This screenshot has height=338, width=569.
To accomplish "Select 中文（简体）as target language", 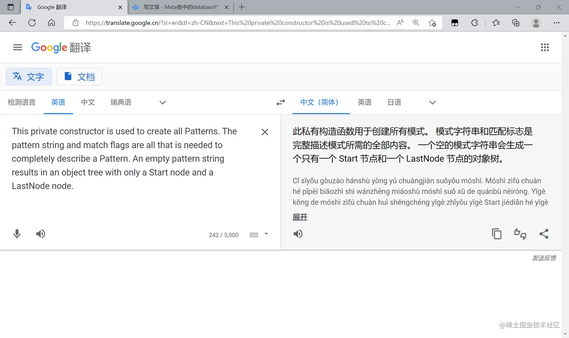I will click(321, 102).
